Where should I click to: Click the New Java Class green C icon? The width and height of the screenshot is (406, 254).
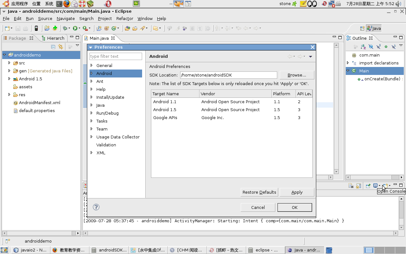(x=114, y=28)
